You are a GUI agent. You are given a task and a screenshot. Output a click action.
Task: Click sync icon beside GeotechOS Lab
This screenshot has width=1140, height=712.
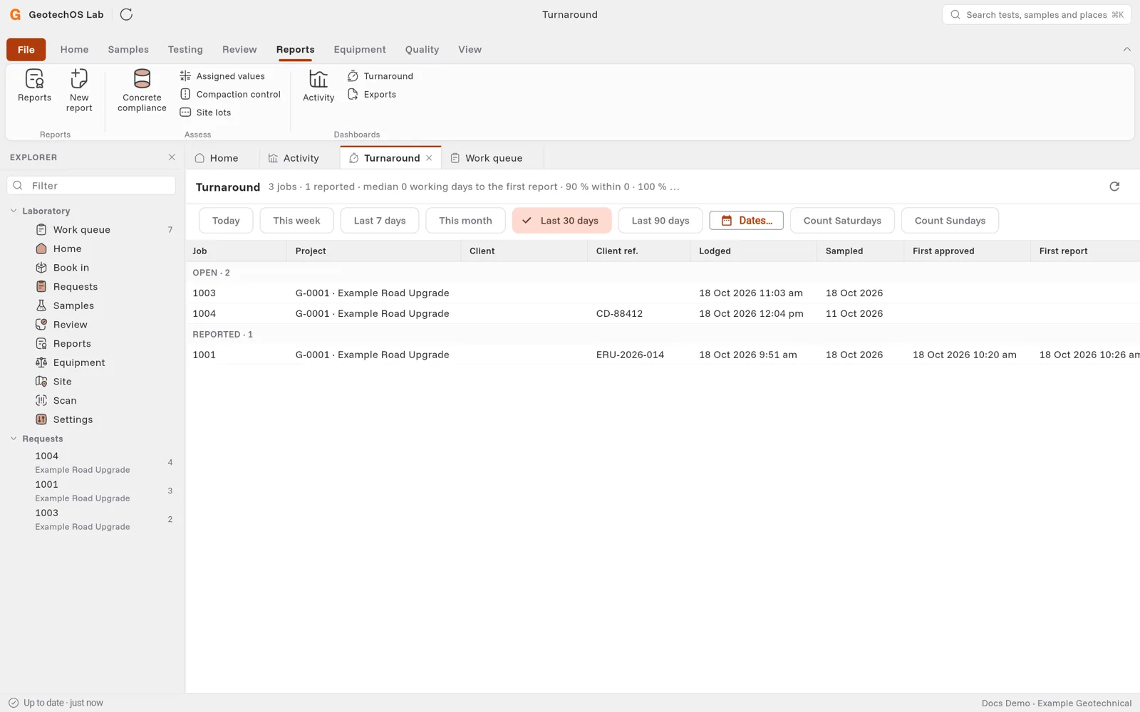click(126, 14)
